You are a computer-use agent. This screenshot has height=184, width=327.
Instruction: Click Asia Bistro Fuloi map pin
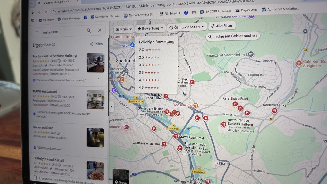(235, 104)
